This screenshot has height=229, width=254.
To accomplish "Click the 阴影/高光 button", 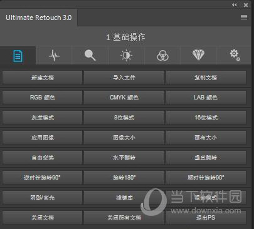I will click(x=43, y=198).
